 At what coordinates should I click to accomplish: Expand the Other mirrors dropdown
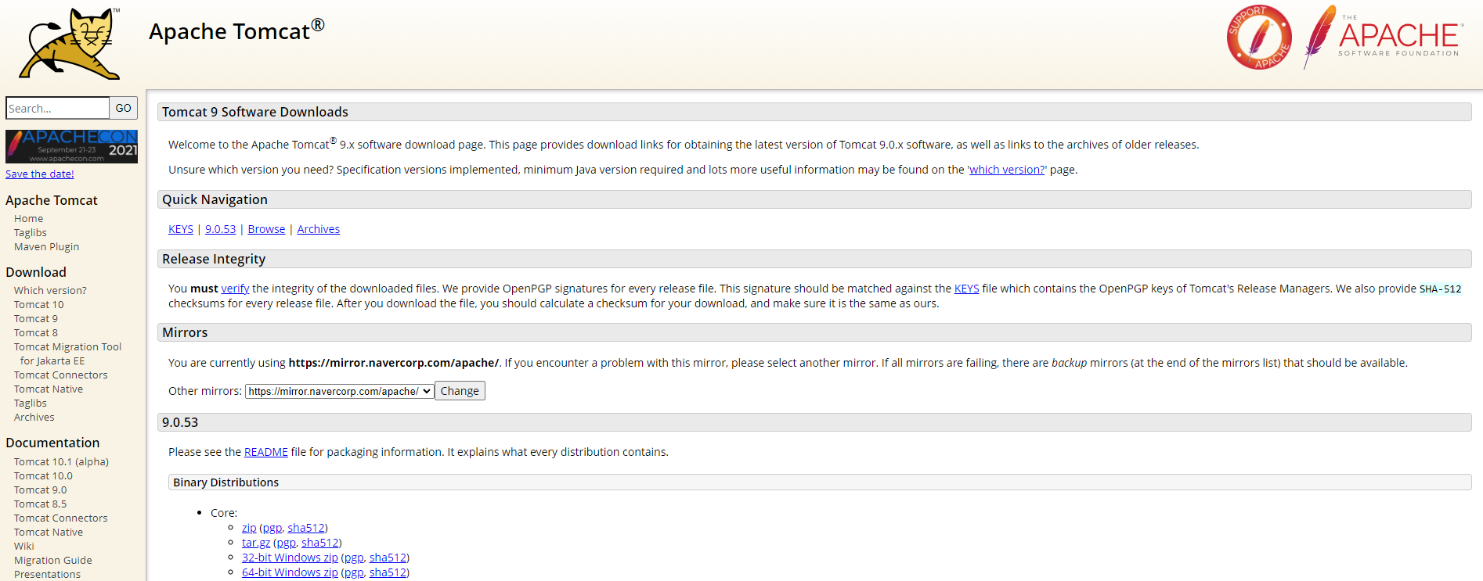(340, 391)
